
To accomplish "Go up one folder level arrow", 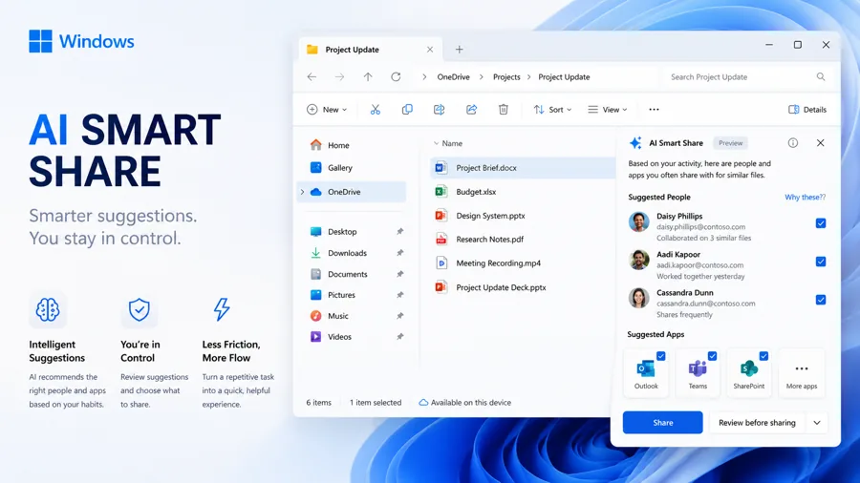I will click(x=368, y=76).
